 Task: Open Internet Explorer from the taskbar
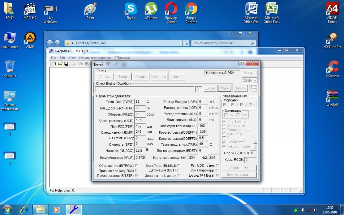(24, 209)
